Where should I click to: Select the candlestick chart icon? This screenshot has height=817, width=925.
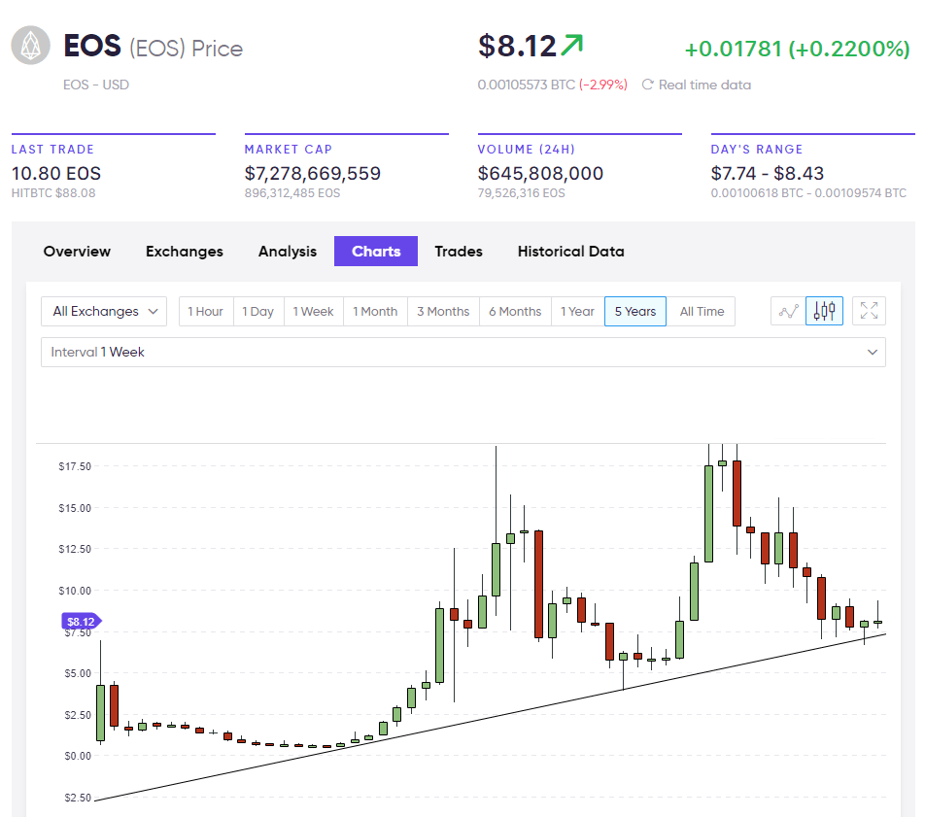[825, 311]
